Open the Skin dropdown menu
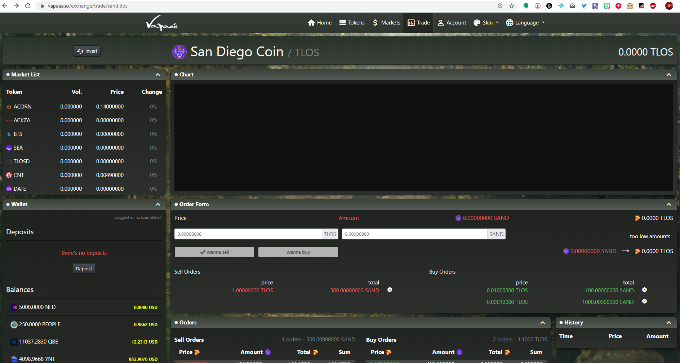Image resolution: width=680 pixels, height=363 pixels. (x=486, y=23)
